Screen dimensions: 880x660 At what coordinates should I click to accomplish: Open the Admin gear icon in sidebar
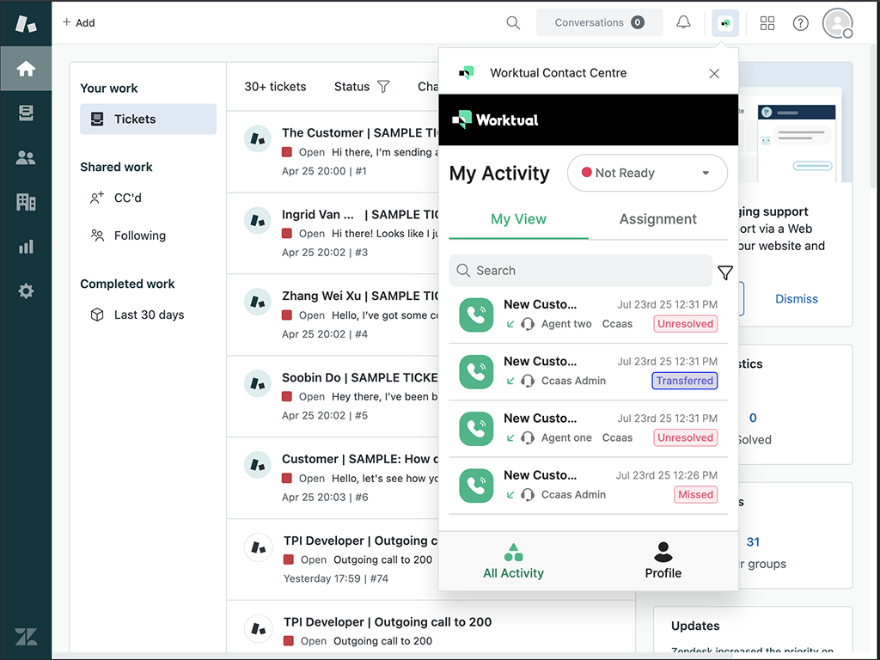point(26,291)
